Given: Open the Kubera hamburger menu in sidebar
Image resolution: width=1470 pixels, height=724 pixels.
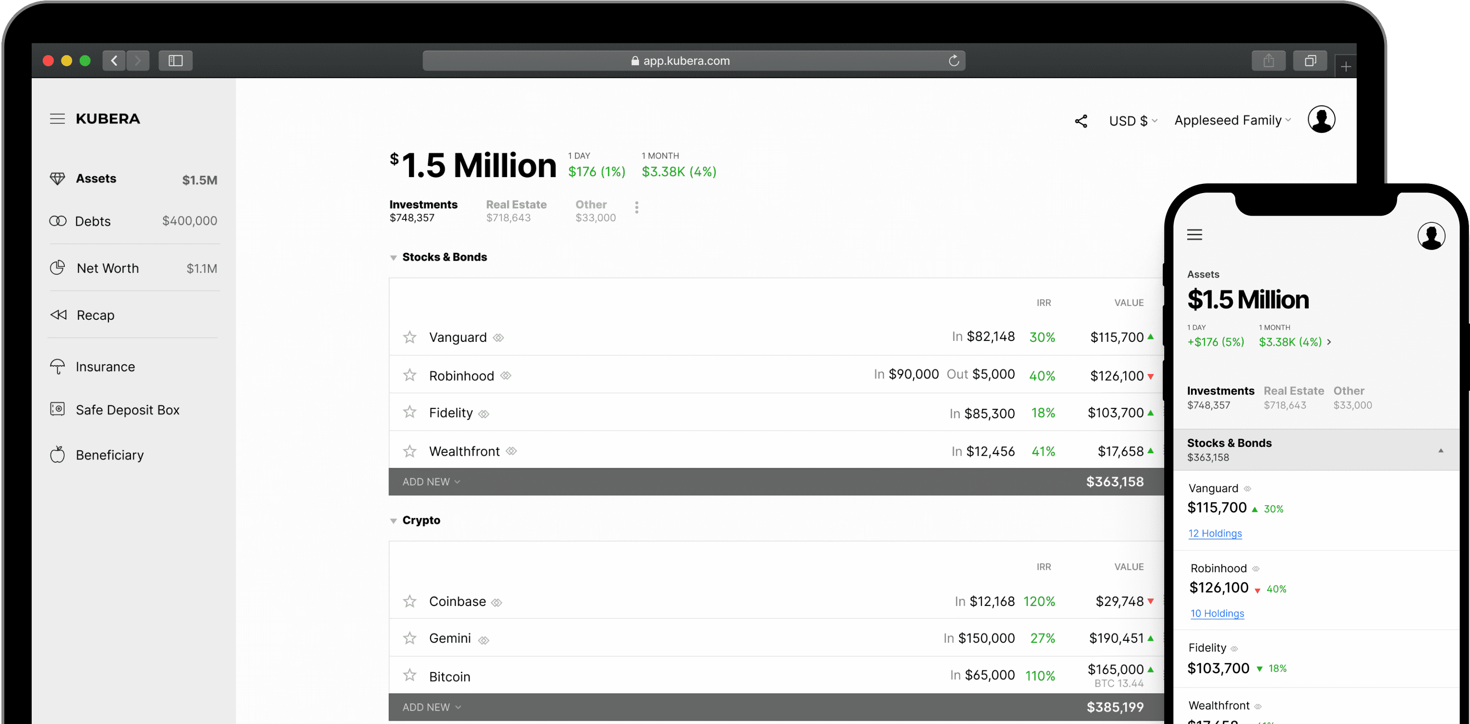Looking at the screenshot, I should click(x=57, y=119).
